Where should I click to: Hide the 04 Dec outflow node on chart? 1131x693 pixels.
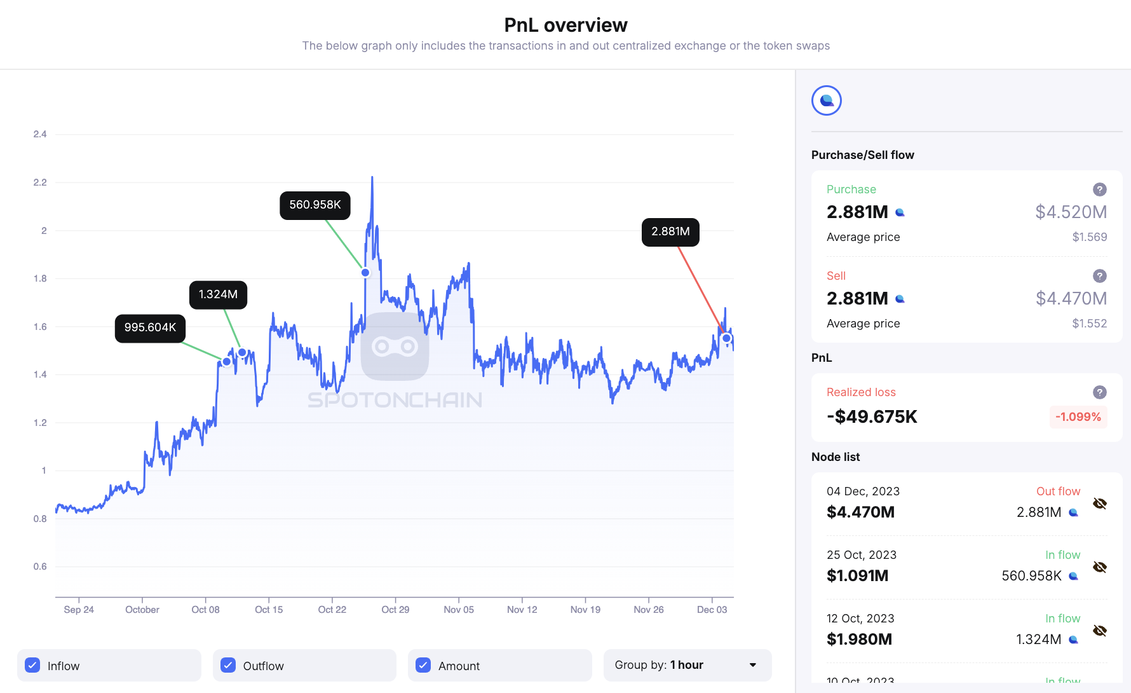click(x=1099, y=503)
